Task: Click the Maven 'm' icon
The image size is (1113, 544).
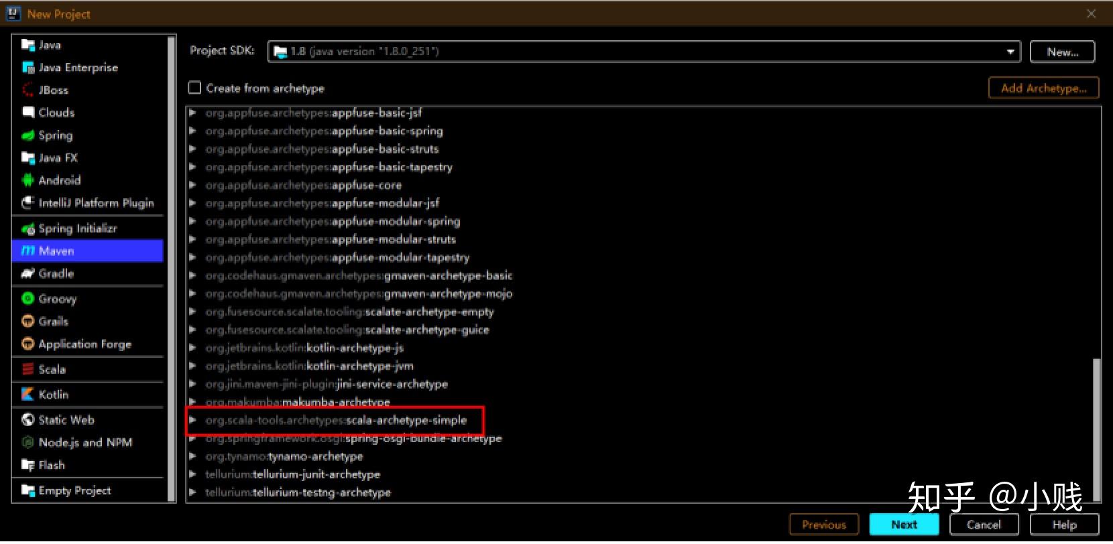Action: 27,251
